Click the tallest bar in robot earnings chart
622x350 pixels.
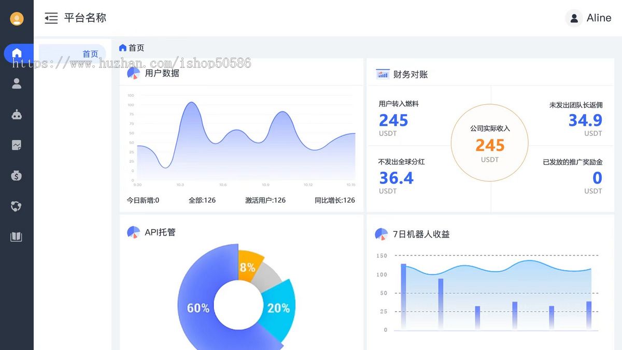pyautogui.click(x=403, y=297)
